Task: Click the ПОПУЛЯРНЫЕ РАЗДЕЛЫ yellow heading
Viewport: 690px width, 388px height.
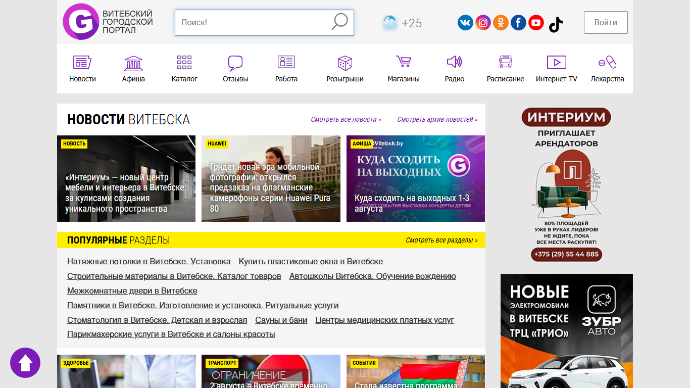Action: pyautogui.click(x=118, y=240)
